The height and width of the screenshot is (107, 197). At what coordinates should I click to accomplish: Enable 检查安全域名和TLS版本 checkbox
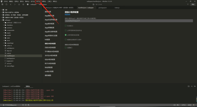(66, 40)
